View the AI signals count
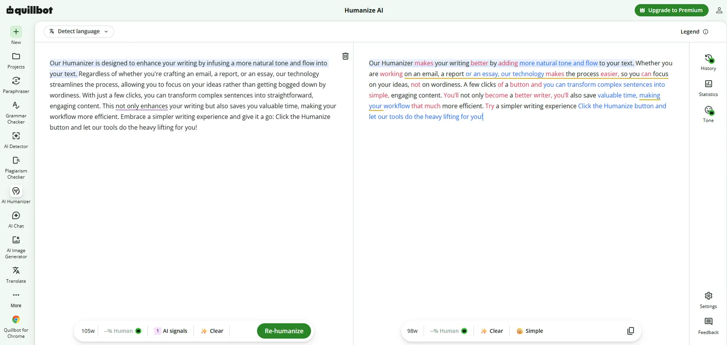727x345 pixels. [171, 331]
